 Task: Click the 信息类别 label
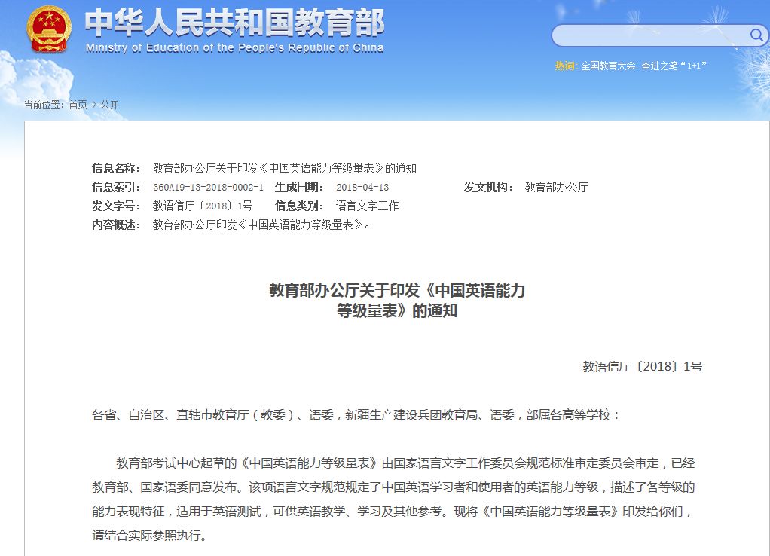(299, 206)
